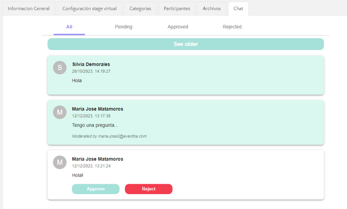Filter messages by Rejected
The image size is (347, 209).
[232, 27]
